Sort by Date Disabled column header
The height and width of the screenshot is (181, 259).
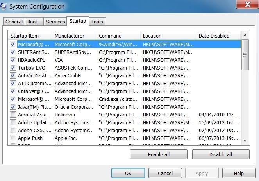(218, 36)
